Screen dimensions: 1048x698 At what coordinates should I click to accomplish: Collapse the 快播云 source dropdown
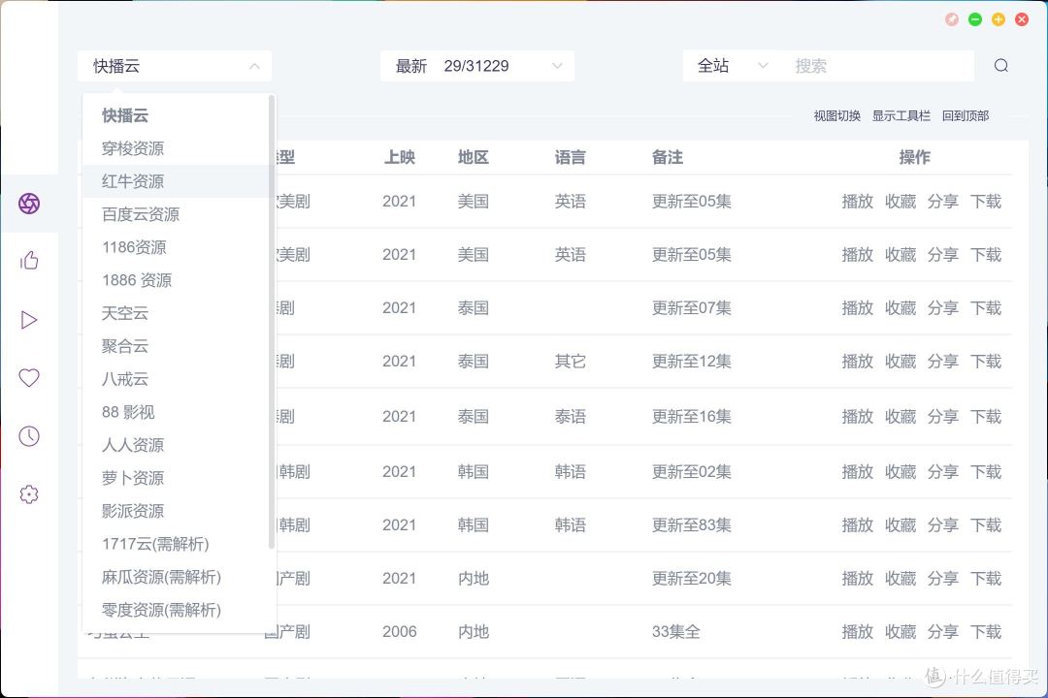[175, 66]
